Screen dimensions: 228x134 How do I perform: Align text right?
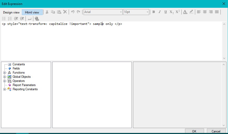[211, 12]
